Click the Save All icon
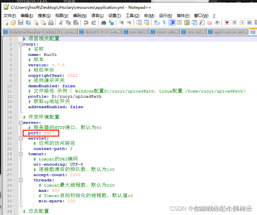This screenshot has height=215, width=257. (28, 23)
